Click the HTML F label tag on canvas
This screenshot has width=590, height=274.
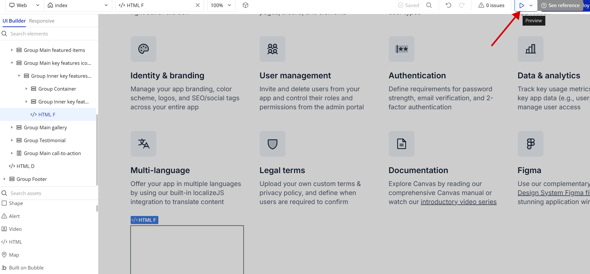pyautogui.click(x=145, y=220)
